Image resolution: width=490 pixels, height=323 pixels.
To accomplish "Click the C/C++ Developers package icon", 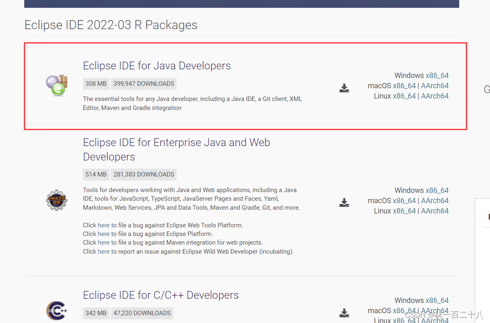I will point(57,311).
